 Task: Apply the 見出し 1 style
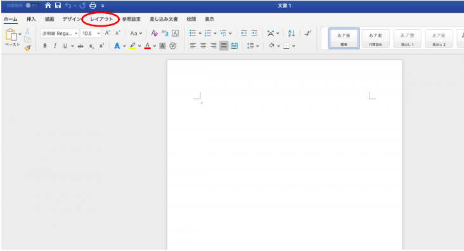click(x=407, y=38)
